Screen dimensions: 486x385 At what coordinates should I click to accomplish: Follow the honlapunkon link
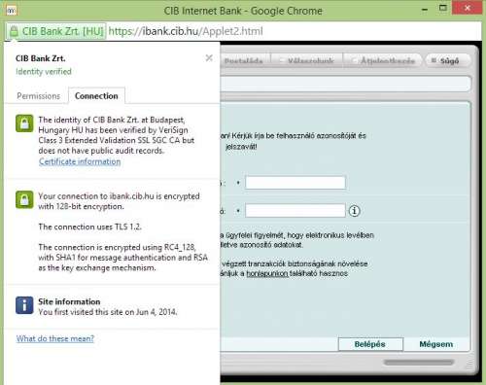[x=267, y=273]
